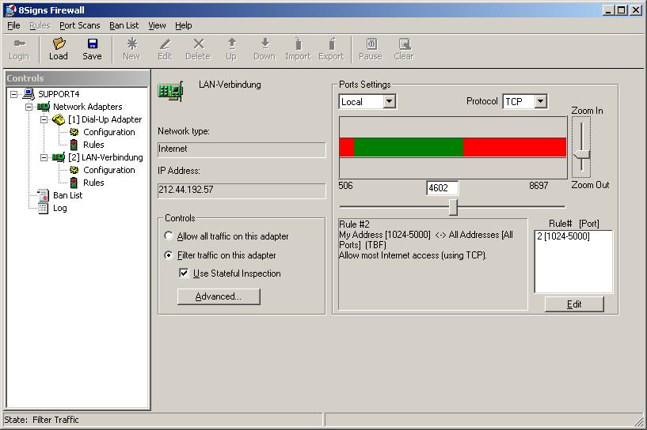Open the Protocol TCP dropdown
This screenshot has height=430, width=647.
540,102
